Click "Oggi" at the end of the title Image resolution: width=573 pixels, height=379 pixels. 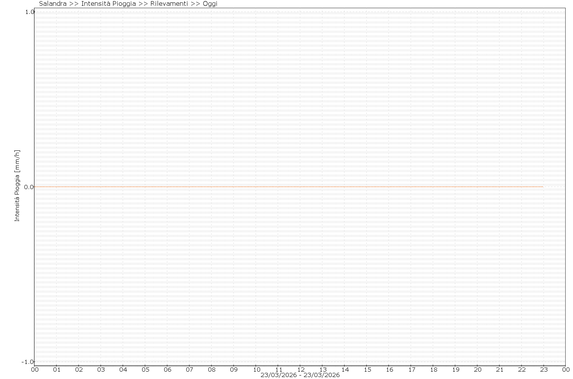pyautogui.click(x=210, y=4)
